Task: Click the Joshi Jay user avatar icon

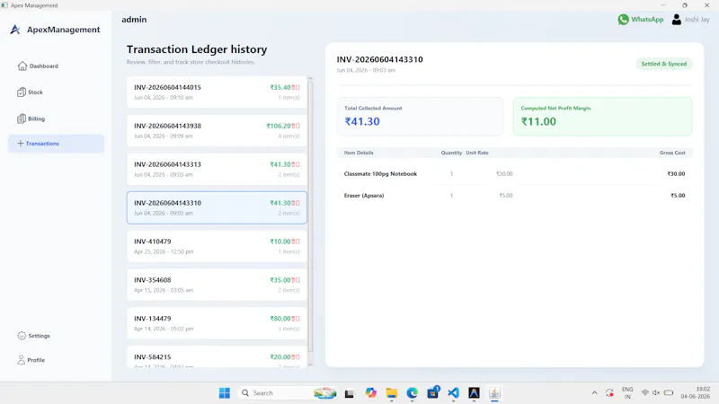Action: coord(677,19)
